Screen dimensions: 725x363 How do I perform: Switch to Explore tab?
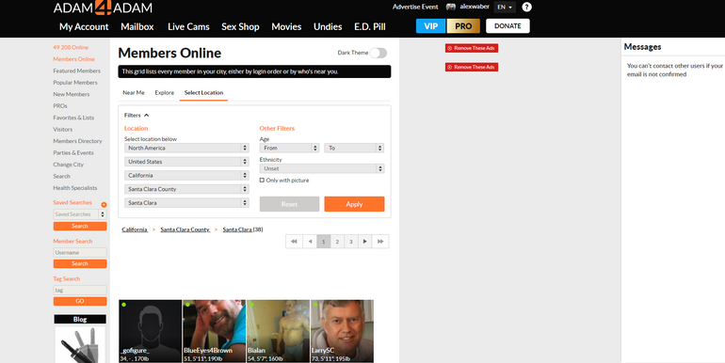165,93
